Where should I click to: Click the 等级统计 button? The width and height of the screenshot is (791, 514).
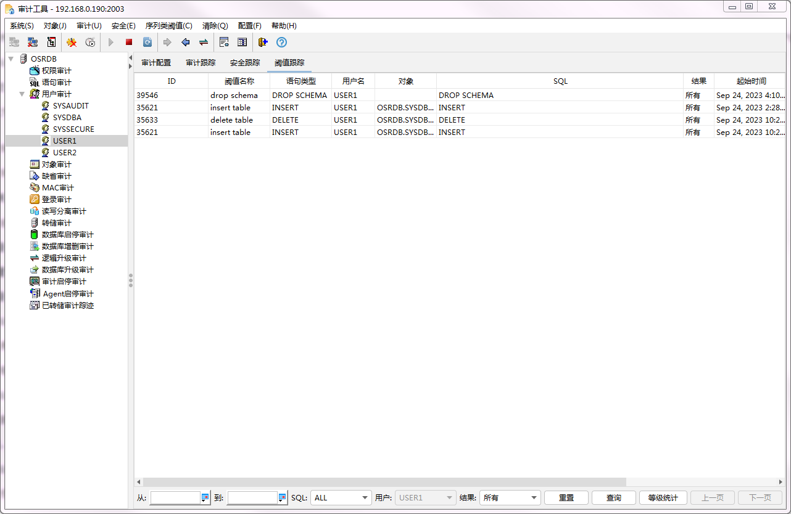tap(663, 498)
